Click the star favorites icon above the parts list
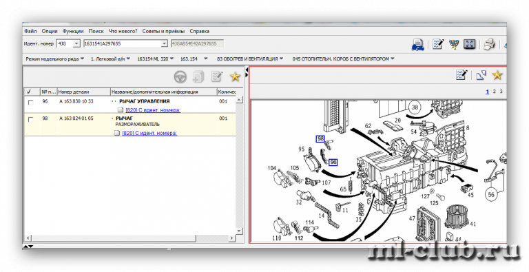This screenshot has width=529, height=272. 235,76
